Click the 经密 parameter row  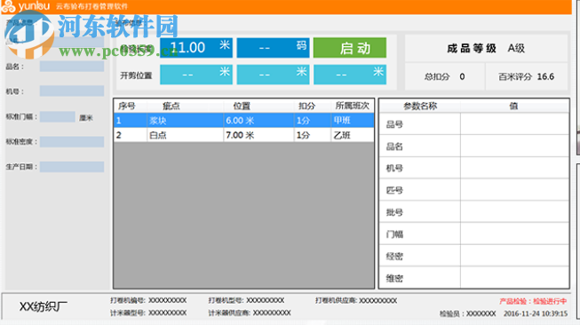coord(473,256)
